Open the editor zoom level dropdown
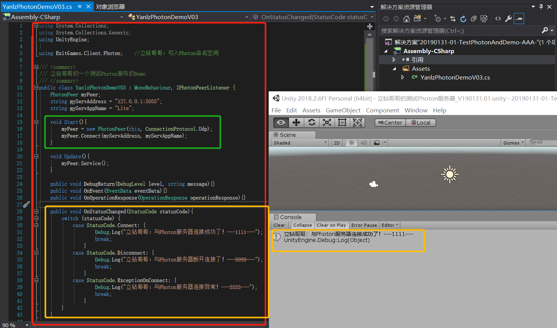The height and width of the screenshot is (328, 557). (x=27, y=325)
